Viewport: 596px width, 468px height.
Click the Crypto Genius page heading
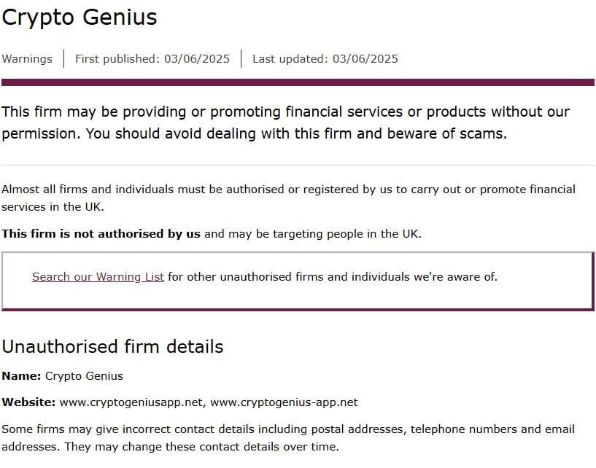click(x=80, y=17)
